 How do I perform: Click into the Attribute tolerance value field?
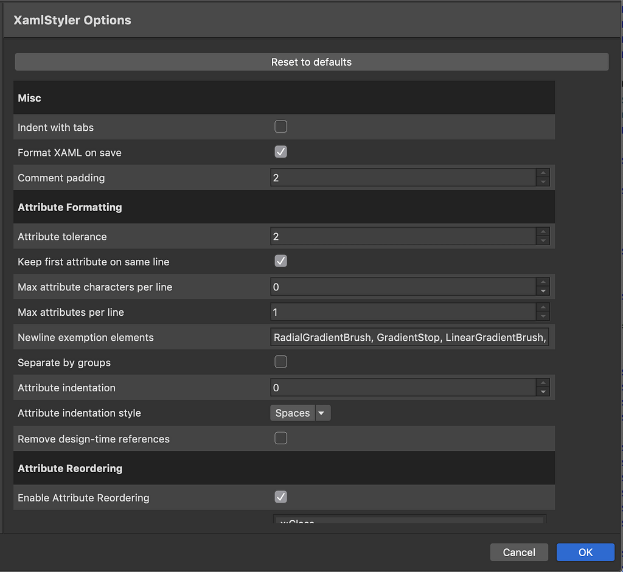point(403,236)
